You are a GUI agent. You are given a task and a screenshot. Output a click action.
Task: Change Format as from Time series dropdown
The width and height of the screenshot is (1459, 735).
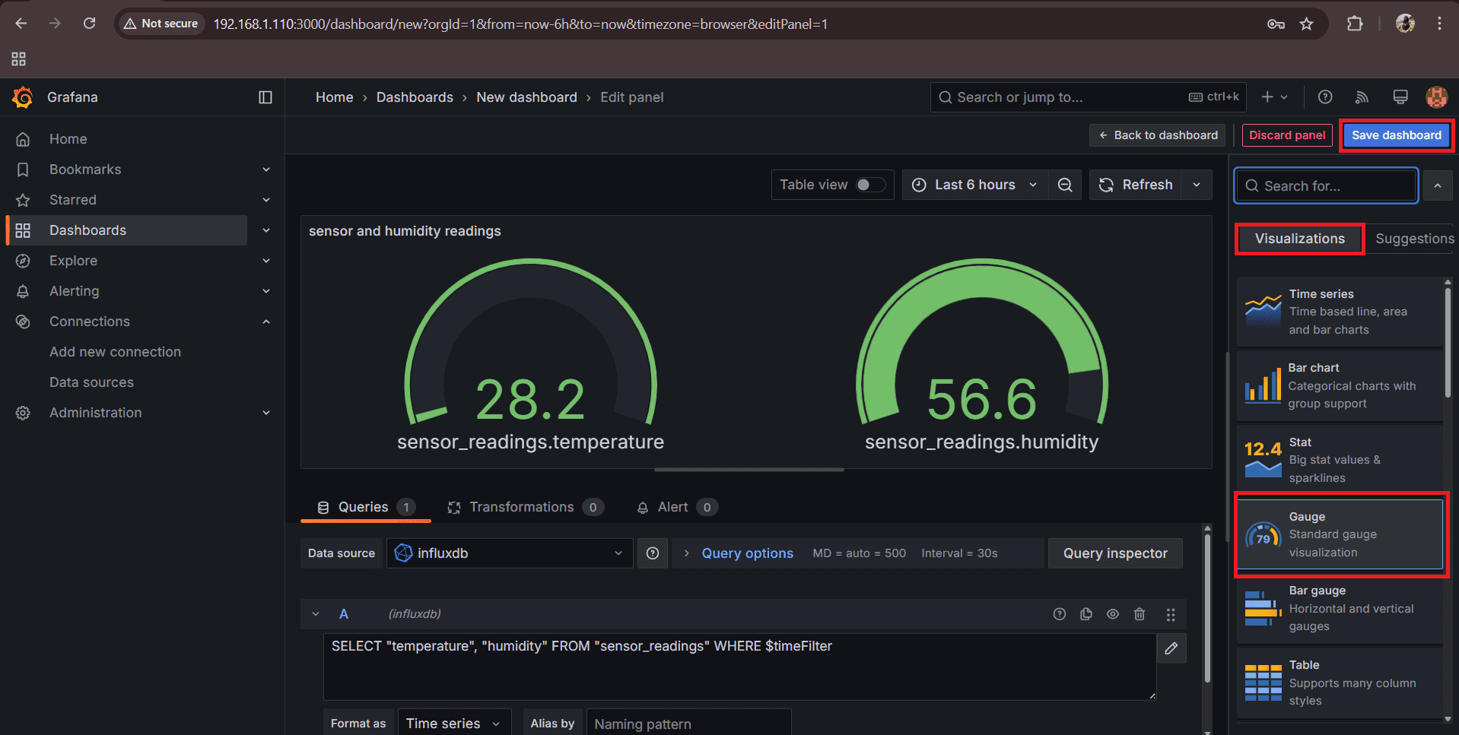[453, 722]
